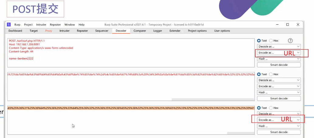Expand first row's Decode as dropdown
This screenshot has height=138, width=314.
coord(279,47)
